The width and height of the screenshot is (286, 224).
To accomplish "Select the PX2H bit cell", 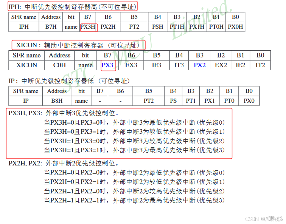I will click(108, 27).
